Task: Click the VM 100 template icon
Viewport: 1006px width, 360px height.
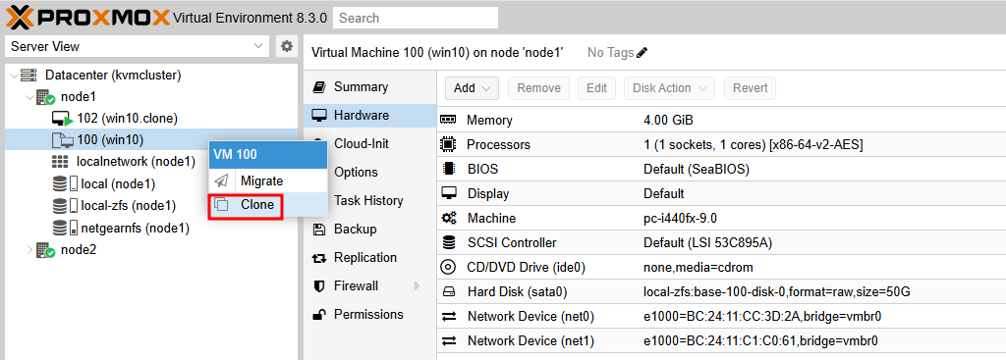Action: click(62, 139)
